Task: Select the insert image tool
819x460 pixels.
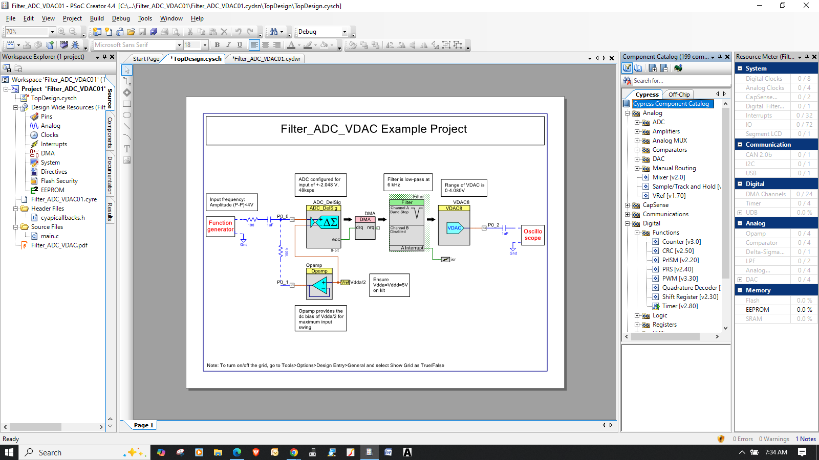Action: pyautogui.click(x=127, y=160)
